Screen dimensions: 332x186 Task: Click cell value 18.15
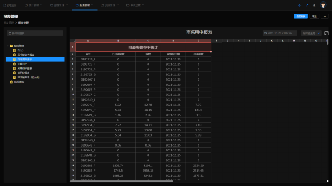(x=148, y=110)
